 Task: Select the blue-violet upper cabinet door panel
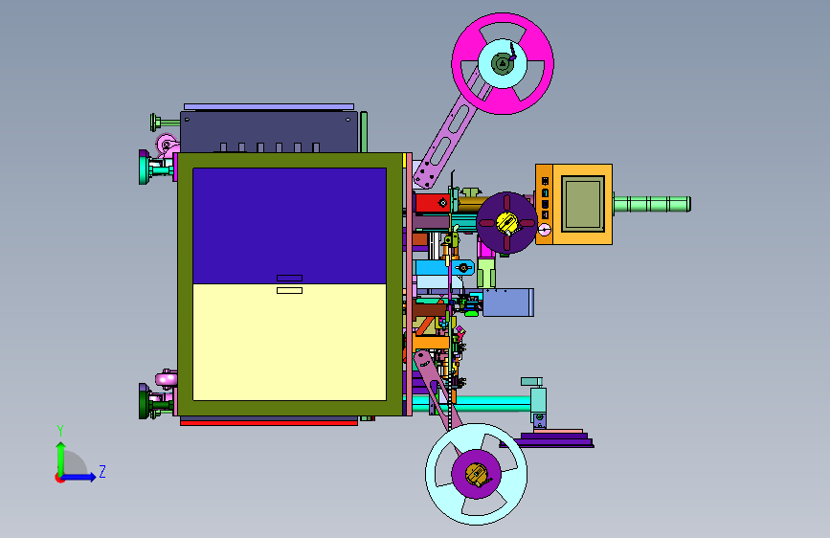(289, 226)
